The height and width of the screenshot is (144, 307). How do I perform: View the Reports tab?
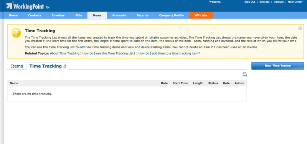(142, 15)
